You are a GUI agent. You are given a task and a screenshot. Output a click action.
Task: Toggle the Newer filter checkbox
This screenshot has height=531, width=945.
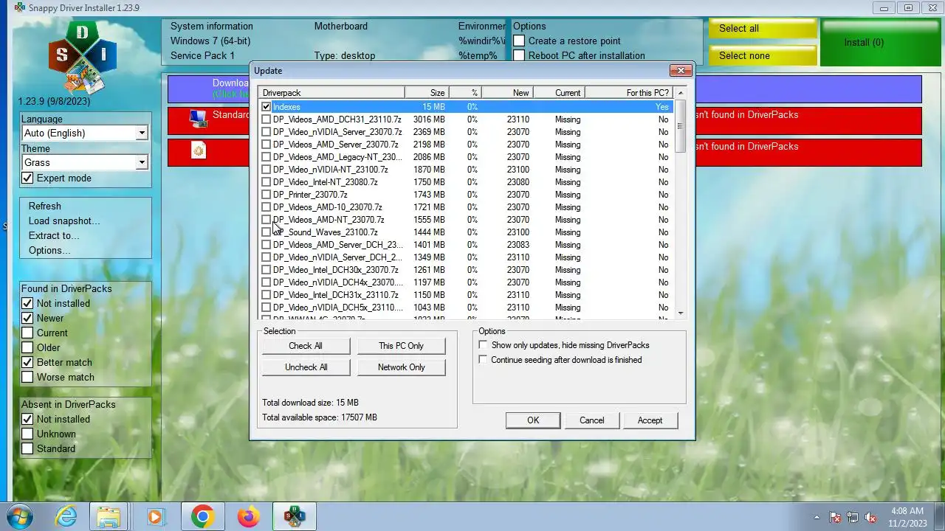tap(27, 318)
